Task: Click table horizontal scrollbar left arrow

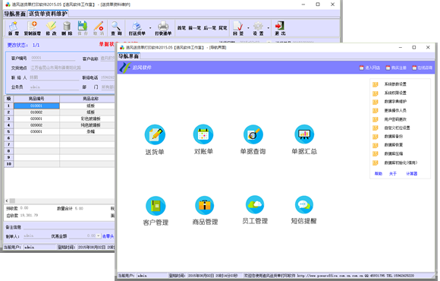Action: pyautogui.click(x=7, y=200)
